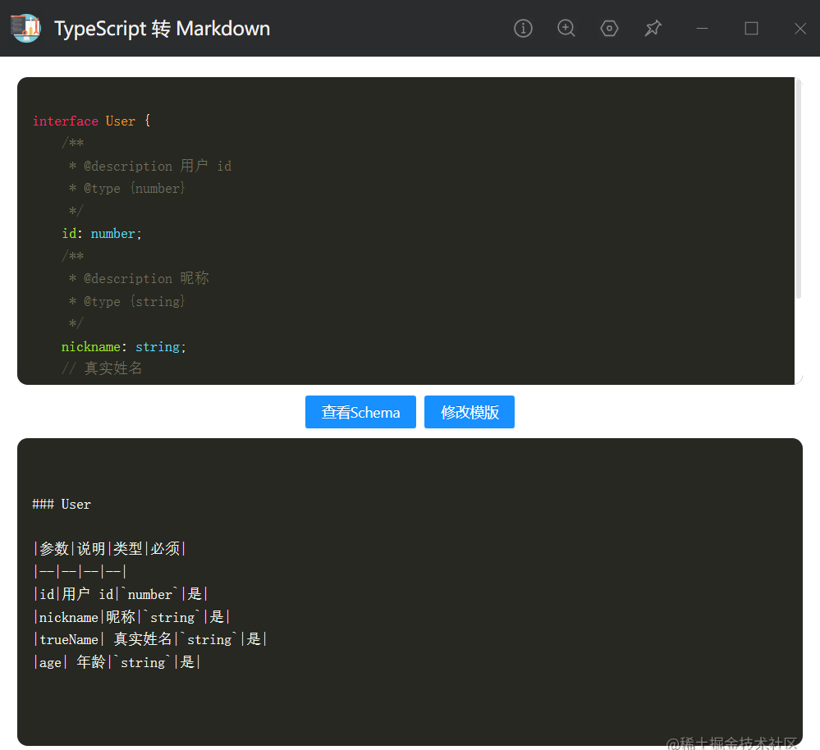Click the 修改模版 button
The image size is (820, 750).
tap(469, 412)
